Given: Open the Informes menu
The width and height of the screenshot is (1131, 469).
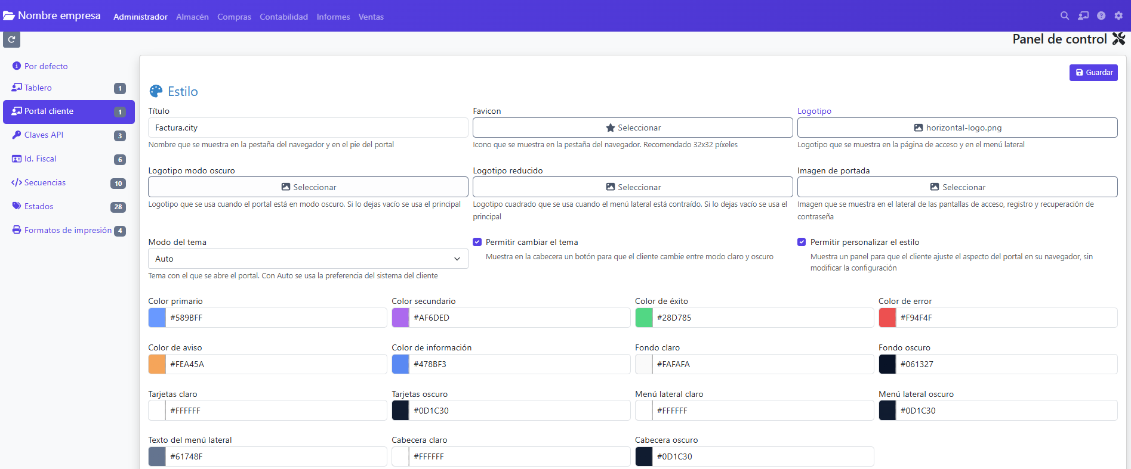Looking at the screenshot, I should tap(333, 17).
